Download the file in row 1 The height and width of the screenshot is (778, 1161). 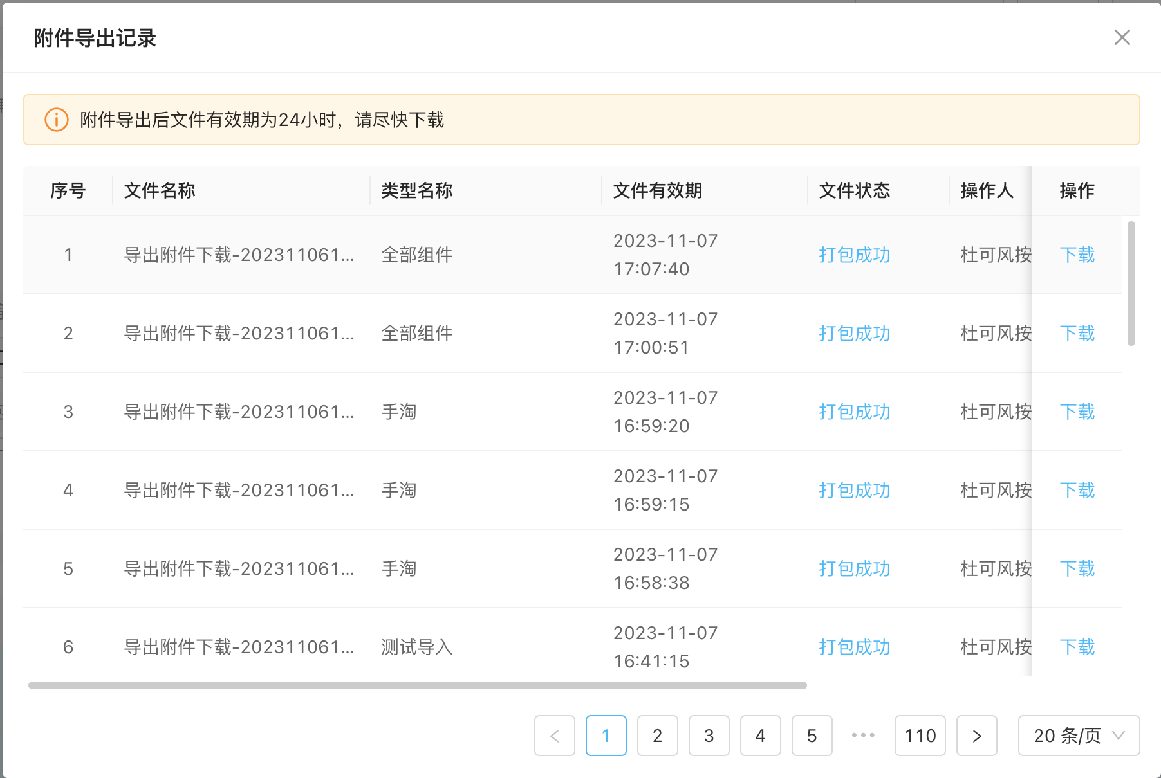pos(1077,255)
